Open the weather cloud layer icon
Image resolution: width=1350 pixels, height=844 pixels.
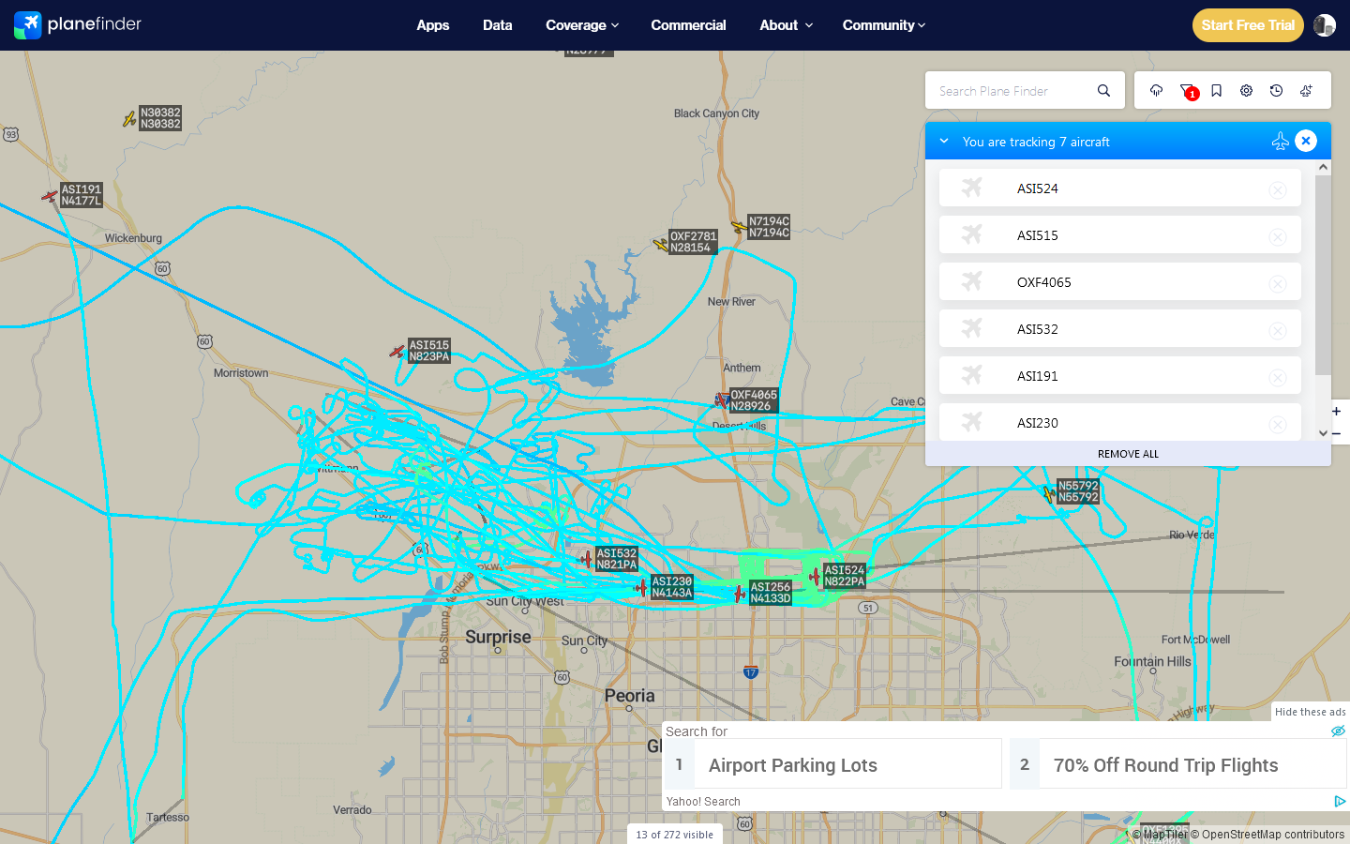[1156, 91]
